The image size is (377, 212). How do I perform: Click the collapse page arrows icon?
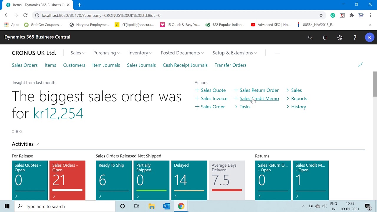361,65
